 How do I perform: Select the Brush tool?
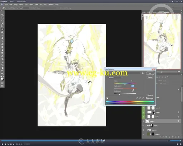2,35
